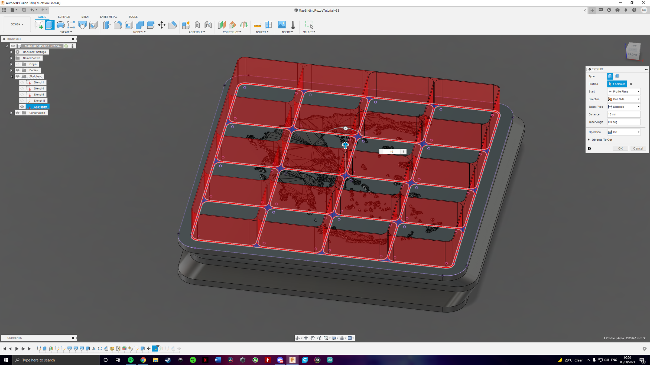Open the MESH ribbon tab
The image size is (650, 365).
pos(85,16)
